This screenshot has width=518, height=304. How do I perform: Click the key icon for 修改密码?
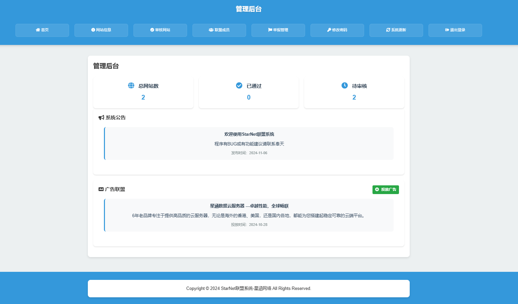click(x=329, y=30)
